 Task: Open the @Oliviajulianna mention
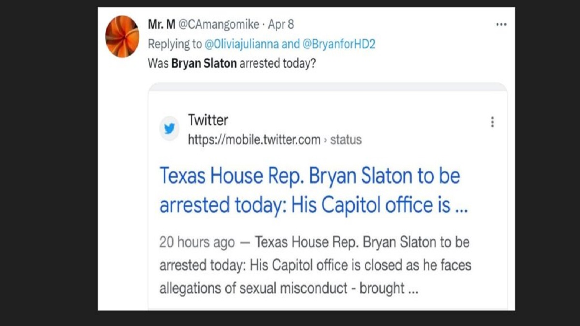pos(241,44)
